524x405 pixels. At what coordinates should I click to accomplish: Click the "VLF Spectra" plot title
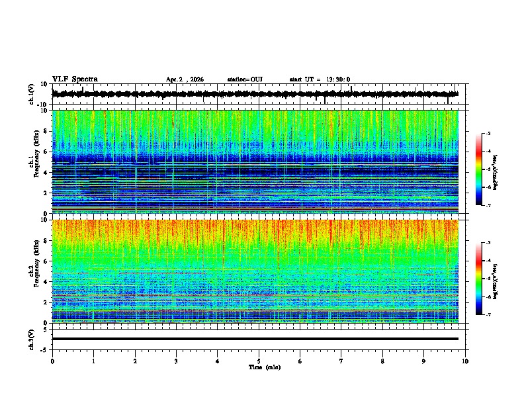click(75, 79)
